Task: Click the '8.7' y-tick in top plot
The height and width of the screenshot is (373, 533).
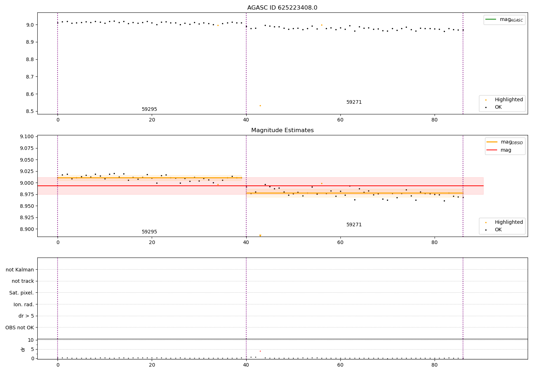Action: click(x=30, y=77)
